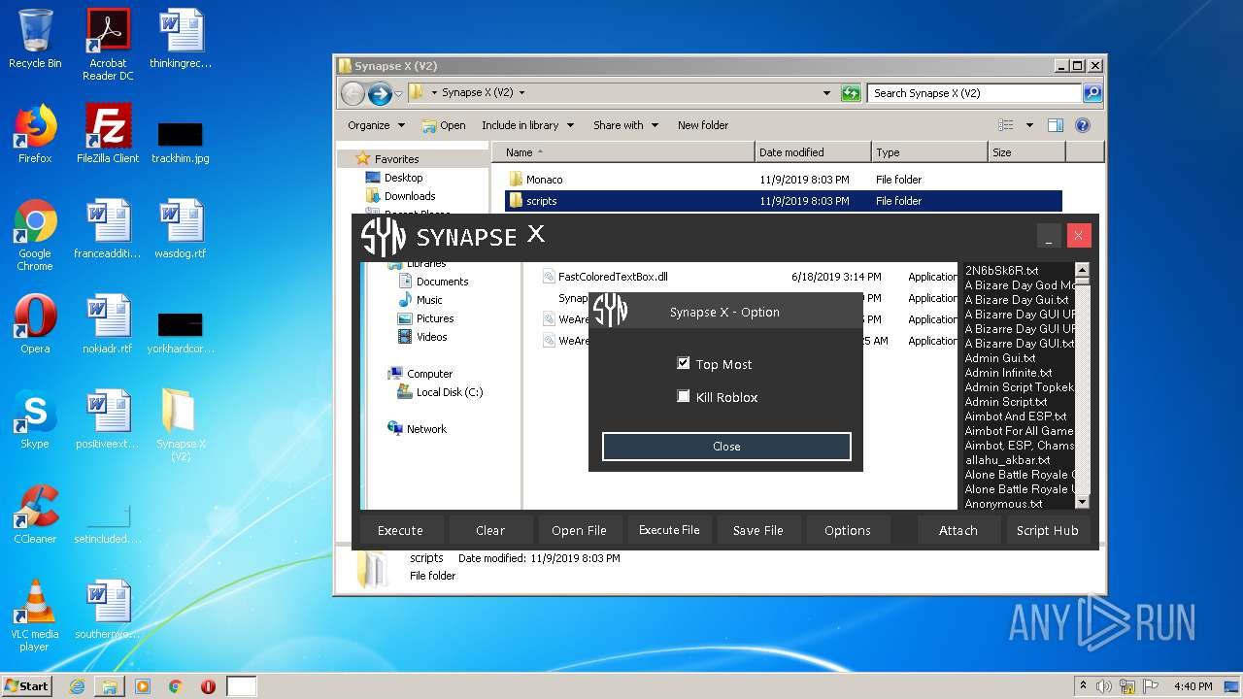
Task: Launch the Skype desktop shortcut
Action: pyautogui.click(x=35, y=419)
